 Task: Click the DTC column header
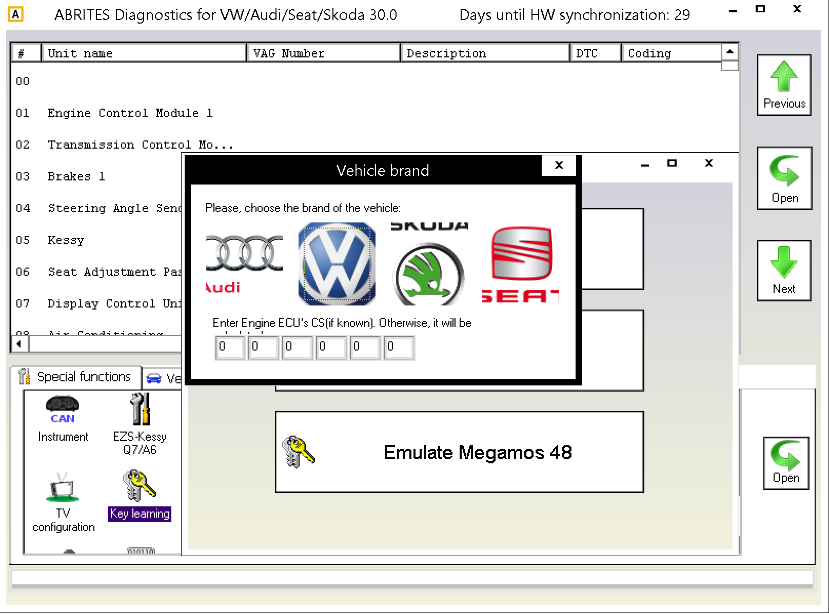596,53
